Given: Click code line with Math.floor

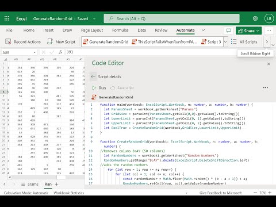Looking at the screenshot, I should pyautogui.click(x=185, y=179).
